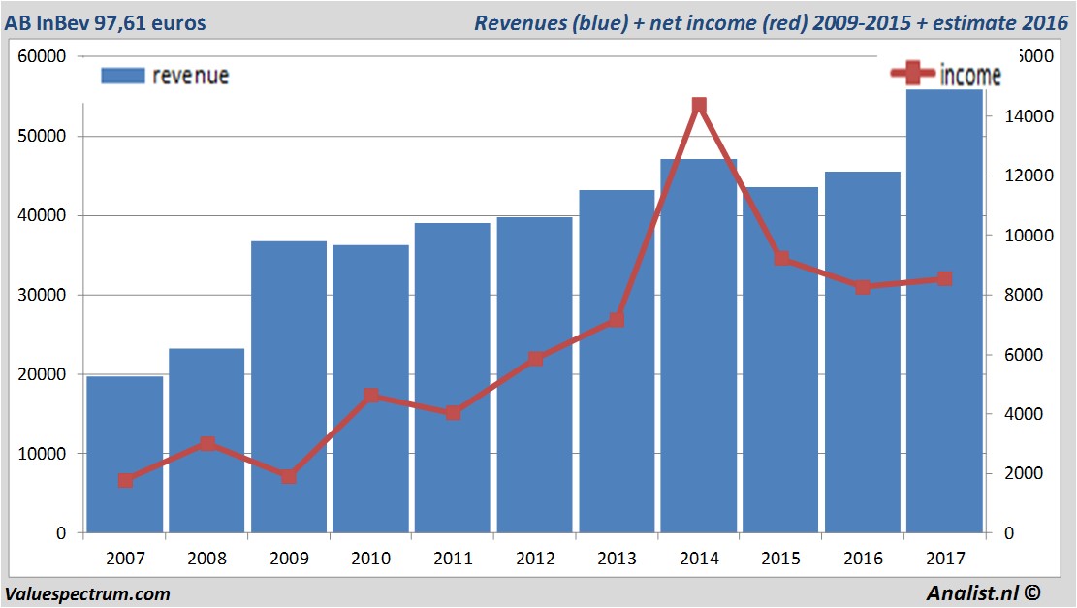Click the right axis value 10000

[x=1029, y=236]
